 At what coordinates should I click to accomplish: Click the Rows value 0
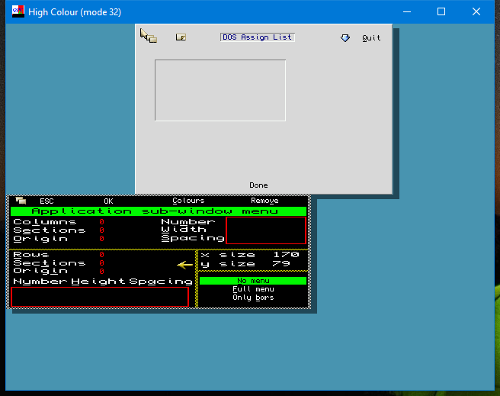[101, 255]
